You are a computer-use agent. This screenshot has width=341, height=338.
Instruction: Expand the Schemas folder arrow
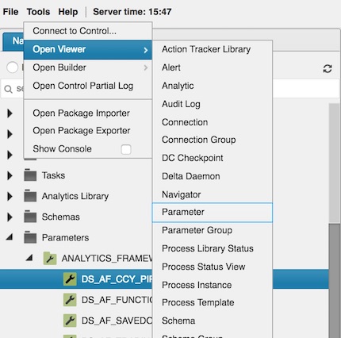pyautogui.click(x=10, y=217)
